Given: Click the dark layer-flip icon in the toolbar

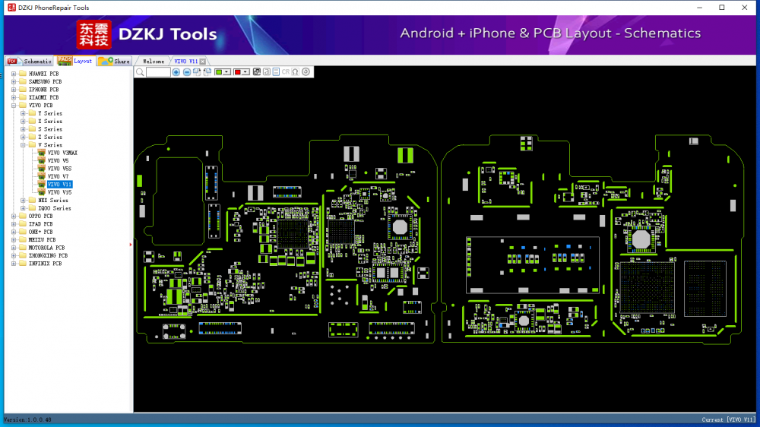Looking at the screenshot, I should tap(257, 71).
